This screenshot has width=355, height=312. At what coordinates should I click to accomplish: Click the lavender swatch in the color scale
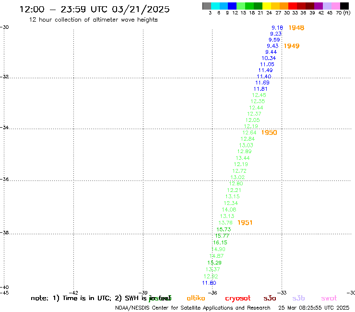click(x=327, y=6)
